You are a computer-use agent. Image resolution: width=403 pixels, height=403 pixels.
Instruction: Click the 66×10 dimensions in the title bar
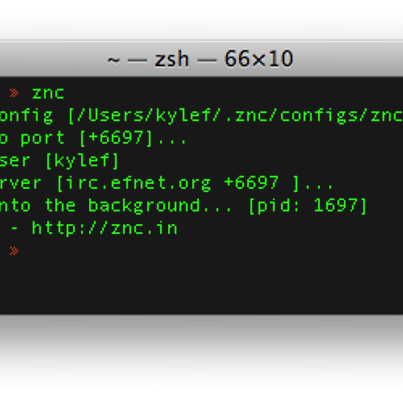pos(259,59)
